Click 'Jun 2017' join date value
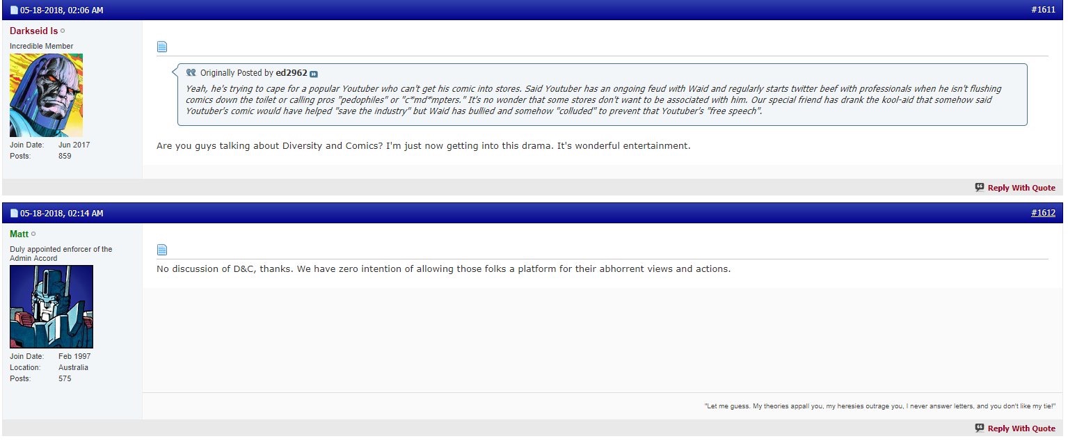The width and height of the screenshot is (1068, 441). click(74, 145)
